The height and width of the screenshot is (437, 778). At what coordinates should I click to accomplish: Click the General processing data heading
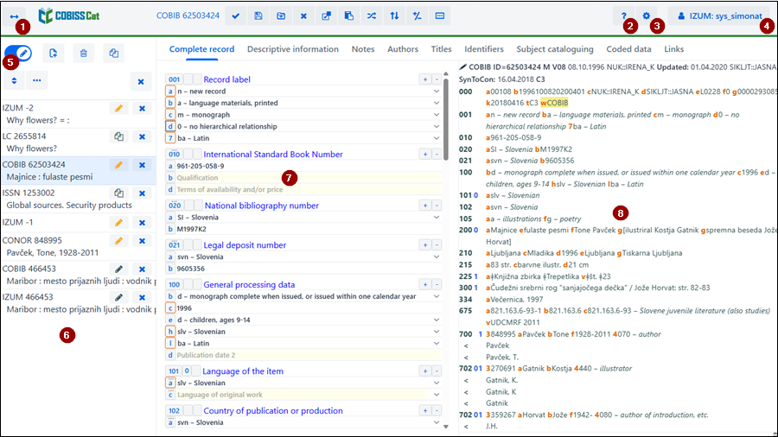pos(249,284)
